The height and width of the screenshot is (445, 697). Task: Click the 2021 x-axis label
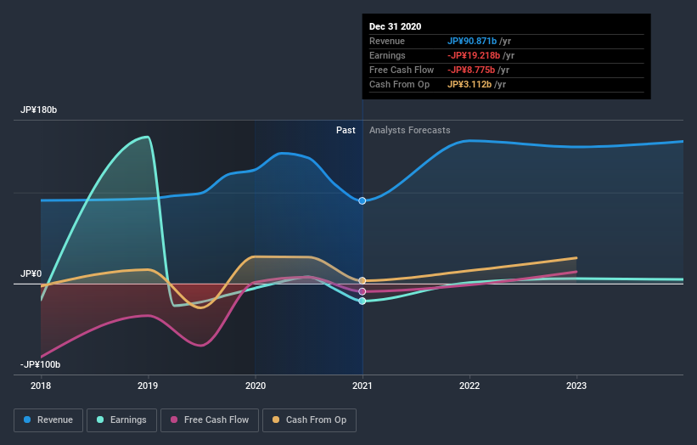(x=363, y=386)
